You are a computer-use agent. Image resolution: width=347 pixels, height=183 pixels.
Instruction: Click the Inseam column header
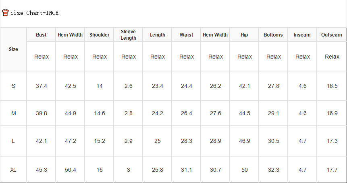302,35
